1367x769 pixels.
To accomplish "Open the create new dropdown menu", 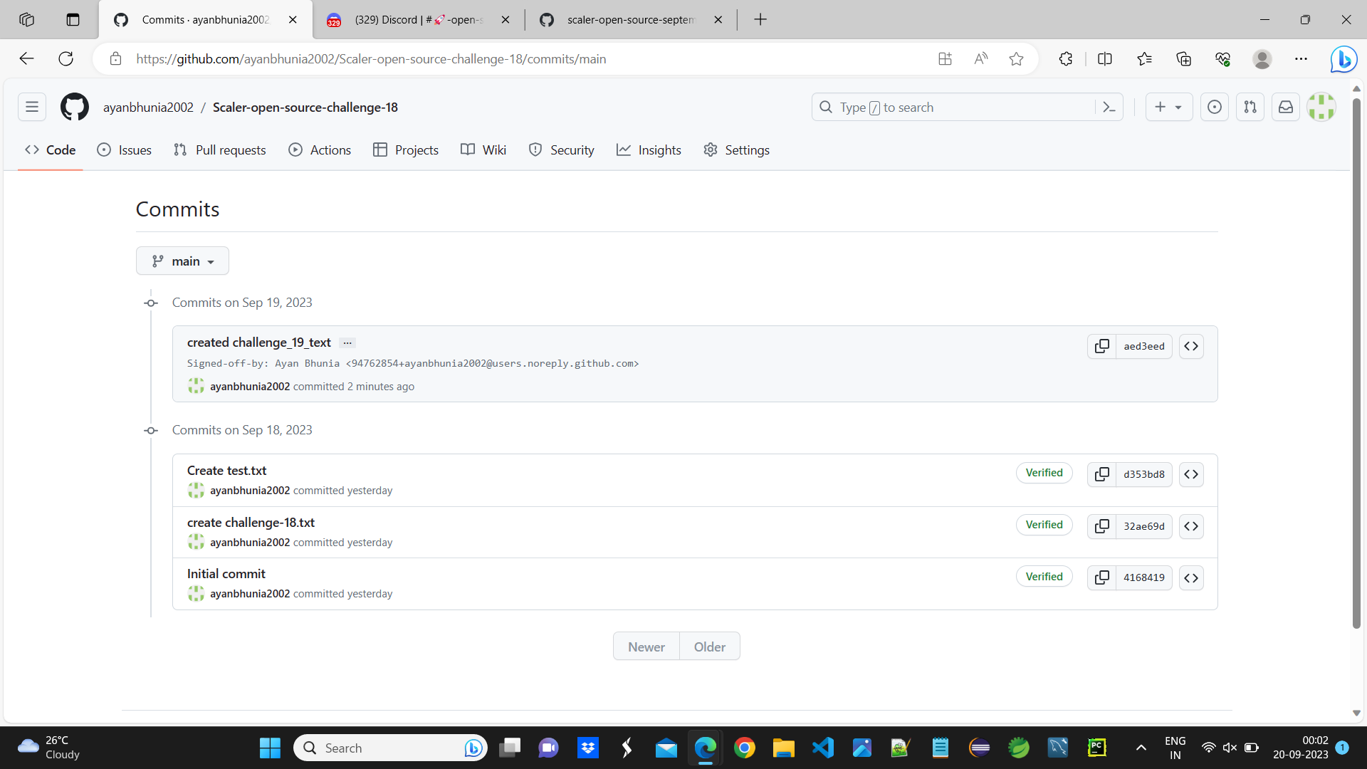I will (1168, 107).
